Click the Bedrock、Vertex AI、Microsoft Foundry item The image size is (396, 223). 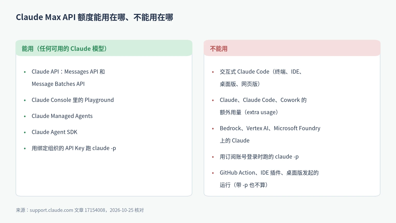click(270, 134)
